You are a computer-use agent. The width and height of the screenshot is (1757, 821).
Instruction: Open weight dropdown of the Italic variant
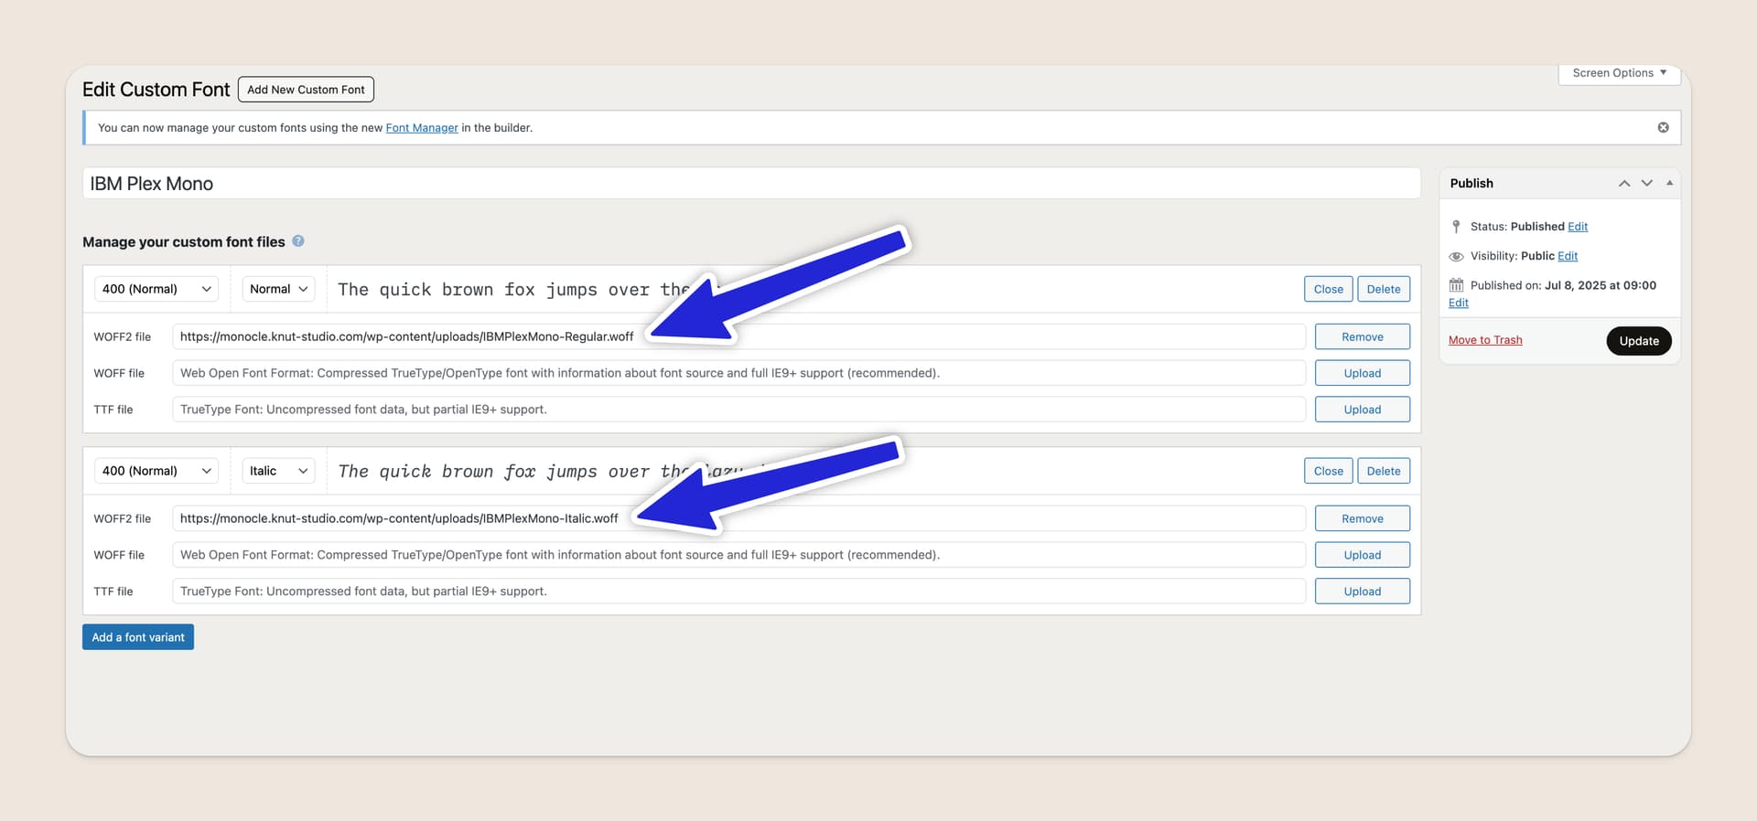(x=156, y=471)
